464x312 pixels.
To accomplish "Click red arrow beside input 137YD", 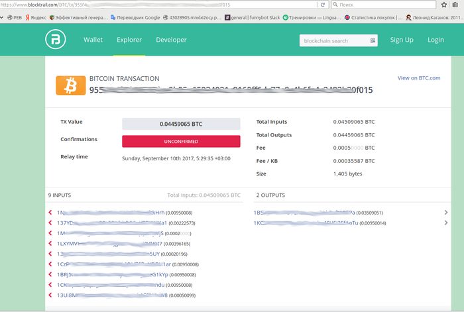I will (x=50, y=223).
